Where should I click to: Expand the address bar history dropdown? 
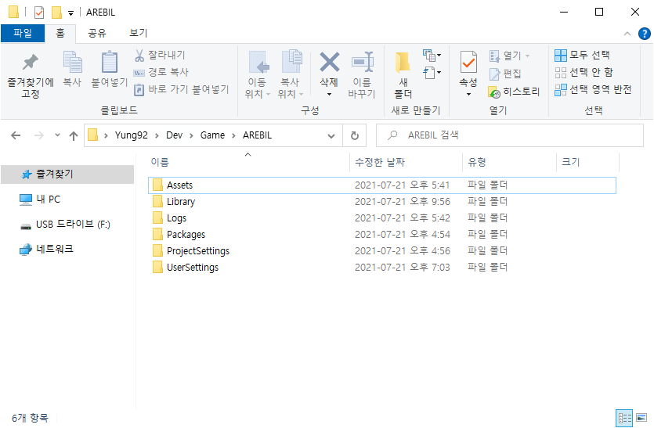pos(331,136)
